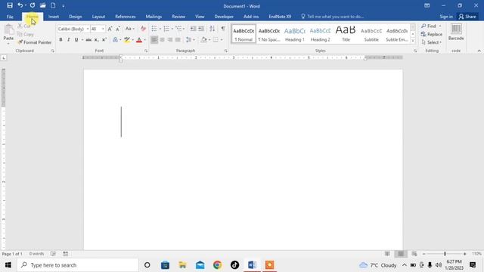Click the Windows search box
484x272 pixels.
tap(78, 265)
